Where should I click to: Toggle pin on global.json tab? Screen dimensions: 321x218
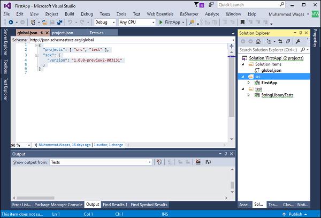pyautogui.click(x=42, y=33)
